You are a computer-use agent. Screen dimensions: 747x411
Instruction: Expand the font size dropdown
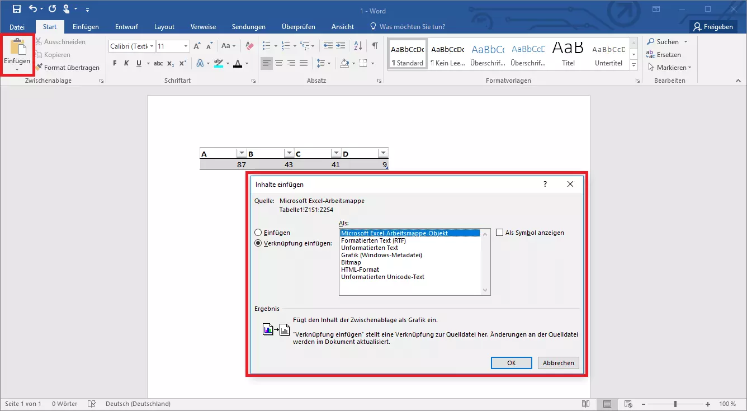(186, 46)
